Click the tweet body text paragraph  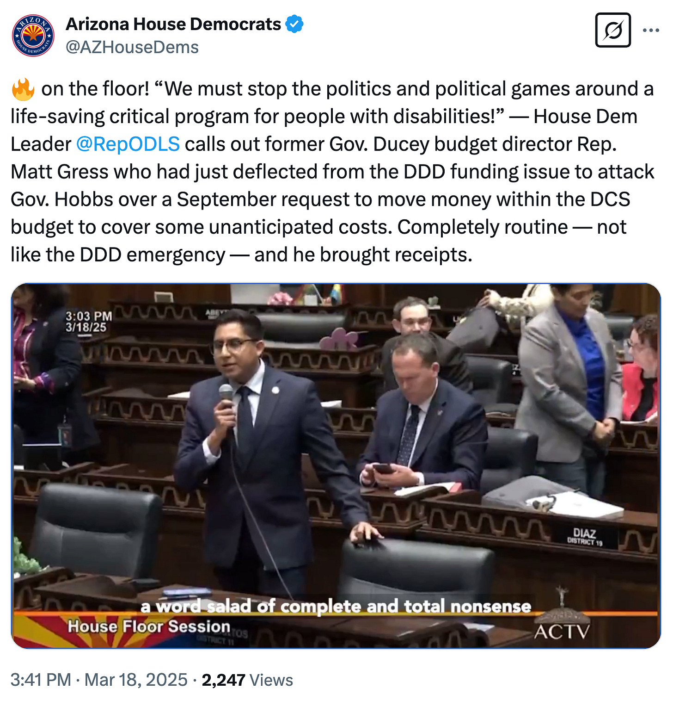(333, 172)
